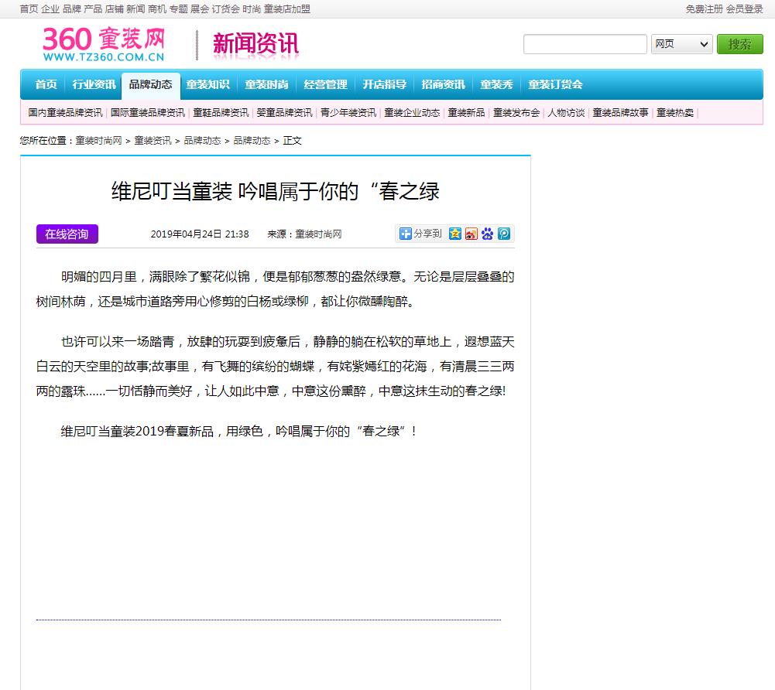This screenshot has width=775, height=690.
Task: Open the 招商资讯 navigation tab
Action: [x=444, y=84]
